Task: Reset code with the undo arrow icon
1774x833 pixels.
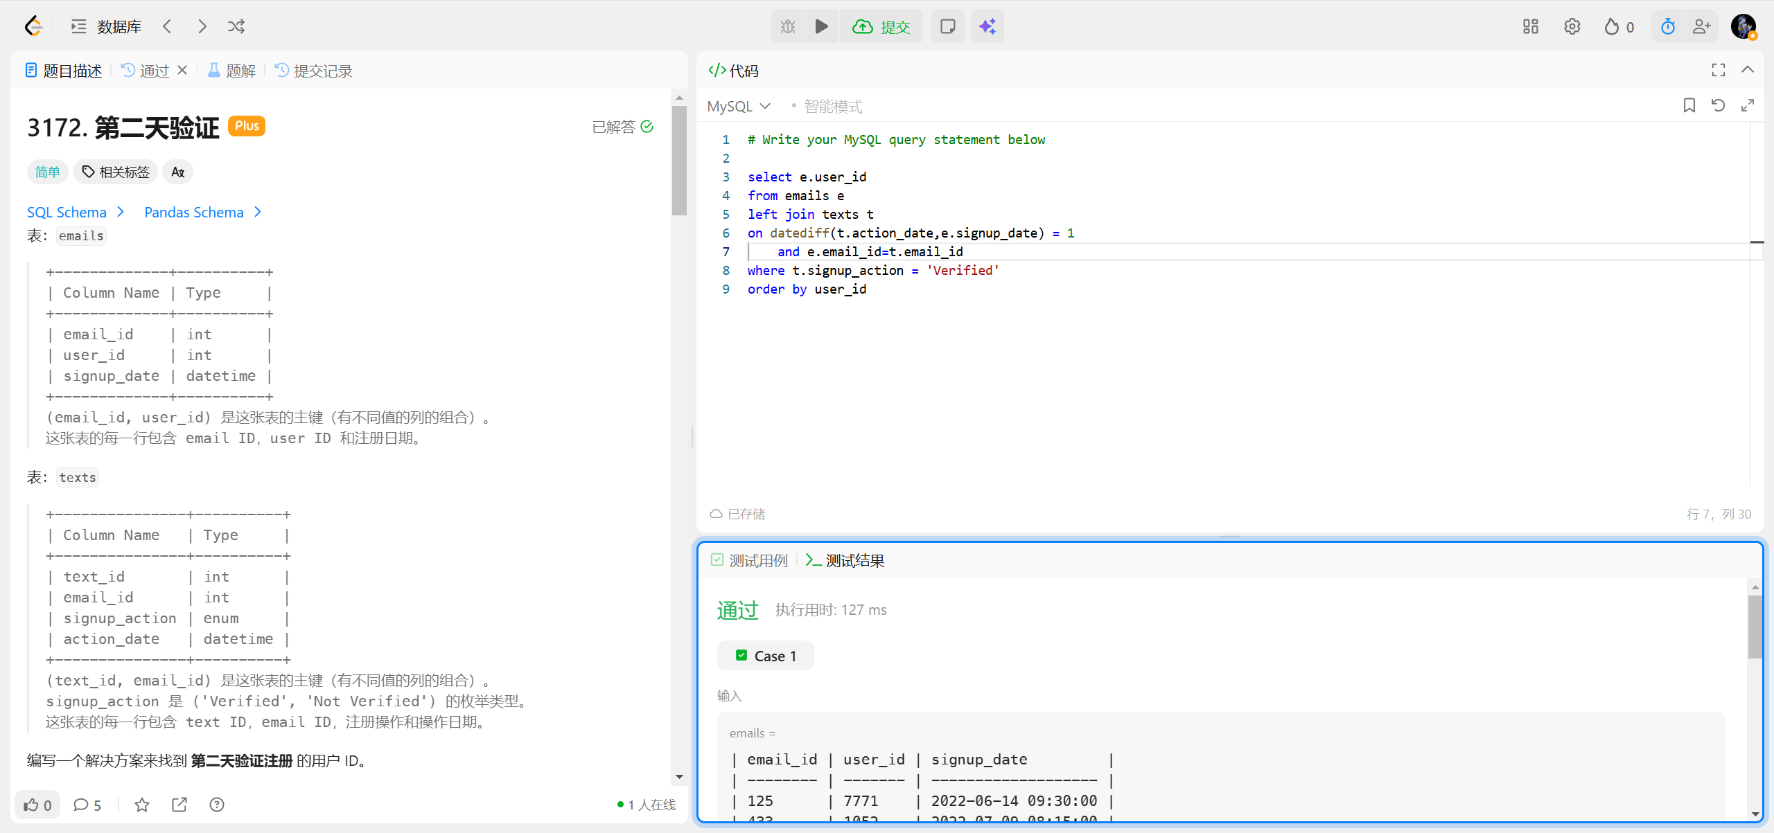Action: [1718, 105]
